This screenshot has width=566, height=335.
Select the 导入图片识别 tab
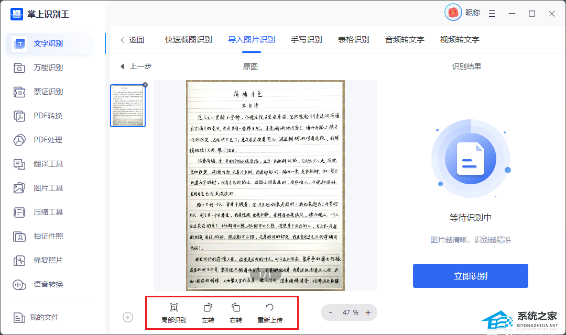[251, 40]
